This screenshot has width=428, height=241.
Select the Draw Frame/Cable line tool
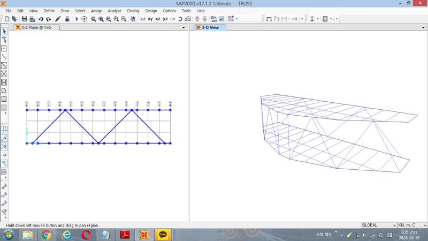tap(4, 57)
